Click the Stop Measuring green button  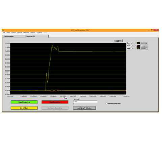coord(24,102)
